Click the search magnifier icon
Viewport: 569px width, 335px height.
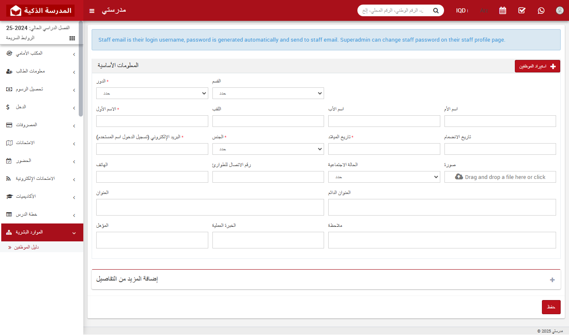(x=436, y=10)
